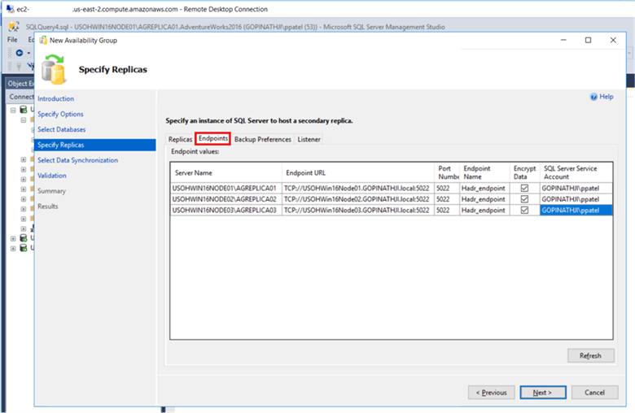Click the SQL Server Service Account column header

[576, 172]
